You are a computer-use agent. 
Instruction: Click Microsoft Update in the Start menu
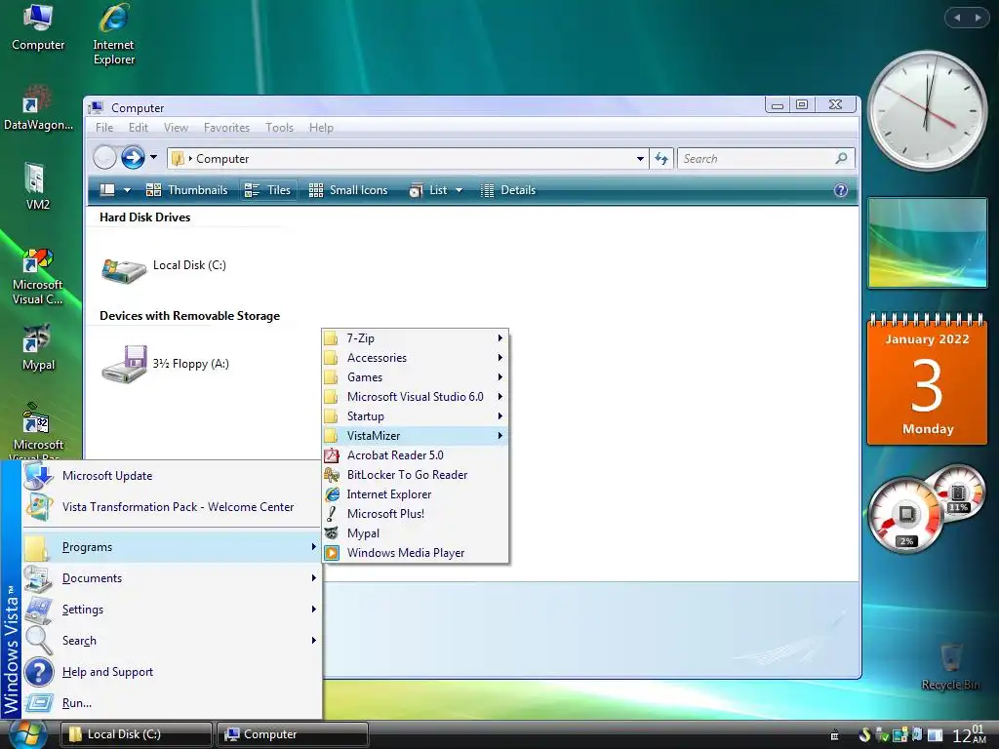[x=172, y=476]
